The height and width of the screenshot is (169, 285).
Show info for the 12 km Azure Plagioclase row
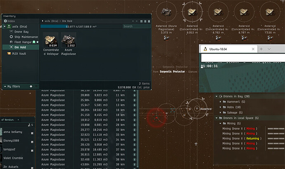pyautogui.click(x=135, y=100)
